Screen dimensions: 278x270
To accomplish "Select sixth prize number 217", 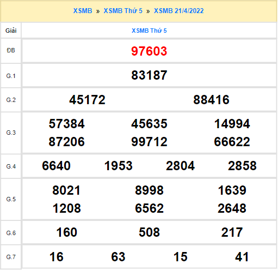I will coord(232,232).
